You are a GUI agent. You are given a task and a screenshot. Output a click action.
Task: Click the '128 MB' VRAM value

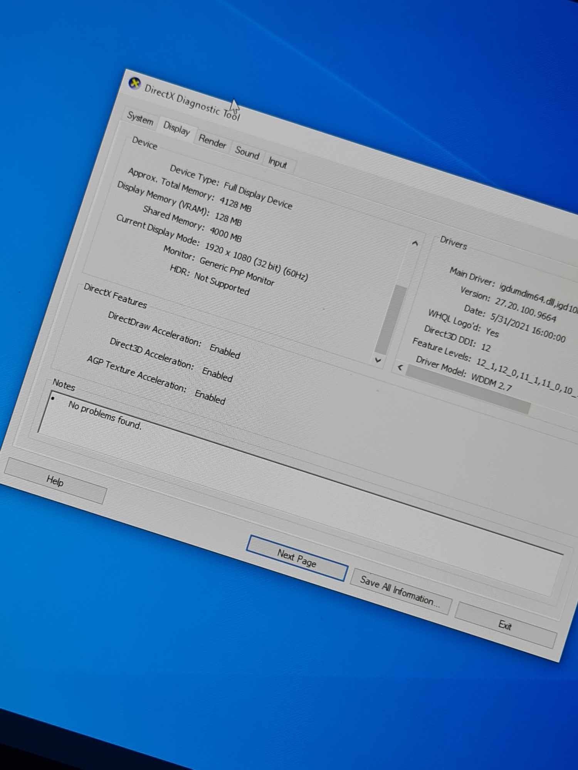(228, 219)
